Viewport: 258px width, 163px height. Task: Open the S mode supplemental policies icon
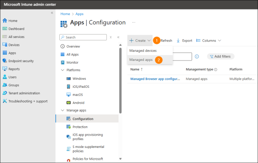click(68, 149)
